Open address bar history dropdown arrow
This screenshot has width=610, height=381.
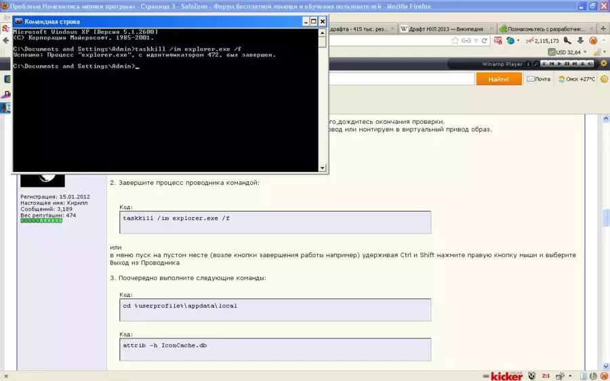pyautogui.click(x=476, y=41)
